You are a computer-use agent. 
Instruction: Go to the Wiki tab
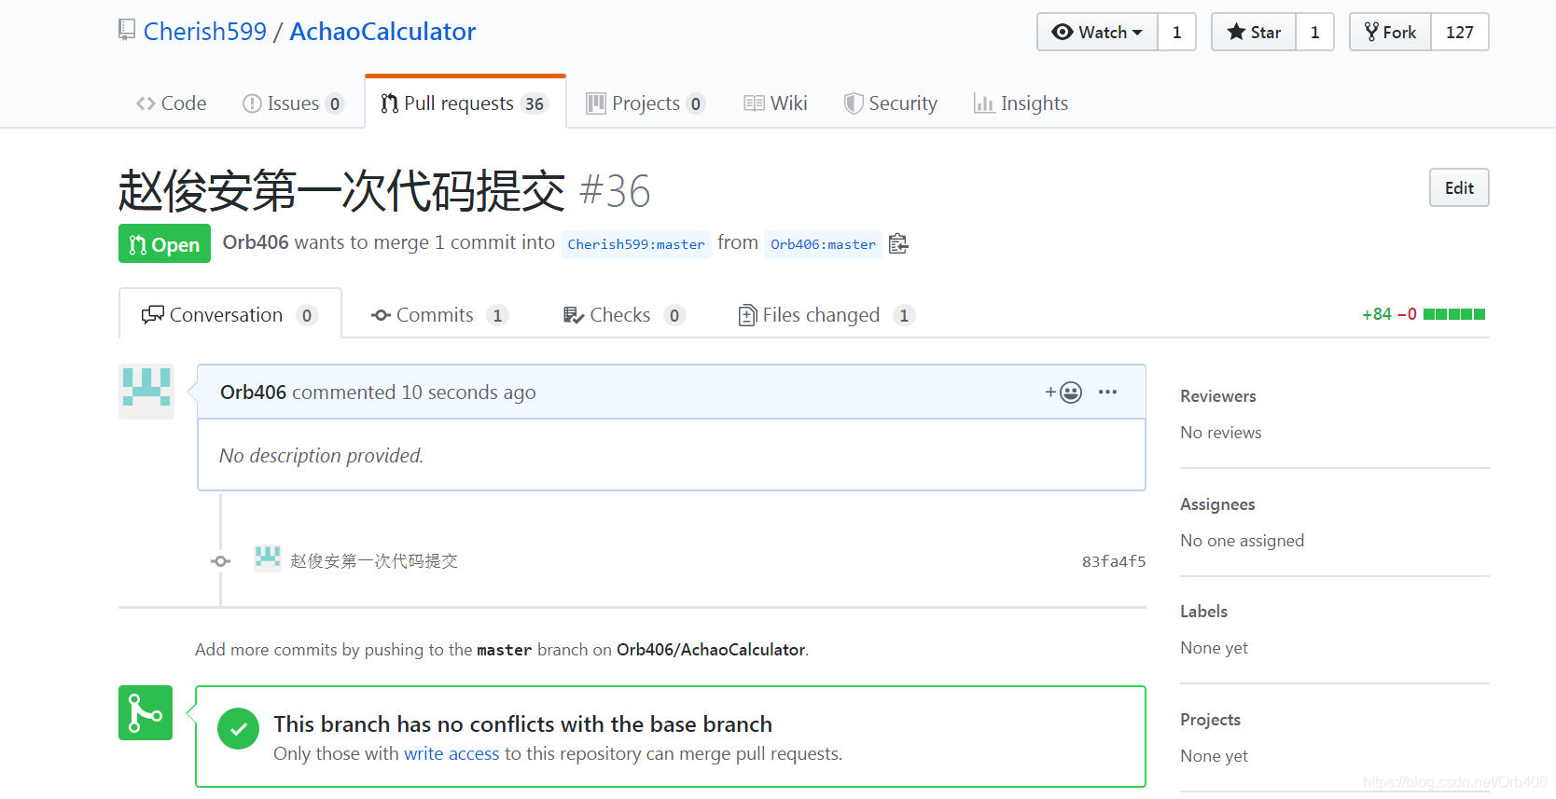point(776,103)
